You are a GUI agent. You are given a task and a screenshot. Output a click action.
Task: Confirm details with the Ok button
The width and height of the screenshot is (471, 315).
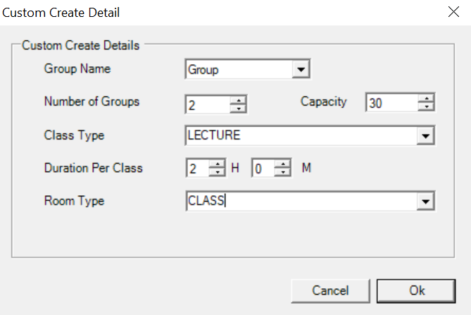coord(410,290)
